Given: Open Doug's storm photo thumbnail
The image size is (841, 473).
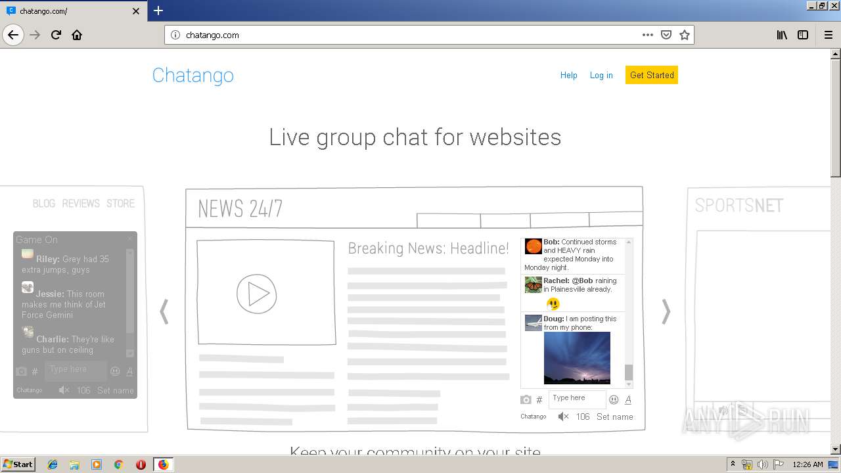Looking at the screenshot, I should (577, 358).
